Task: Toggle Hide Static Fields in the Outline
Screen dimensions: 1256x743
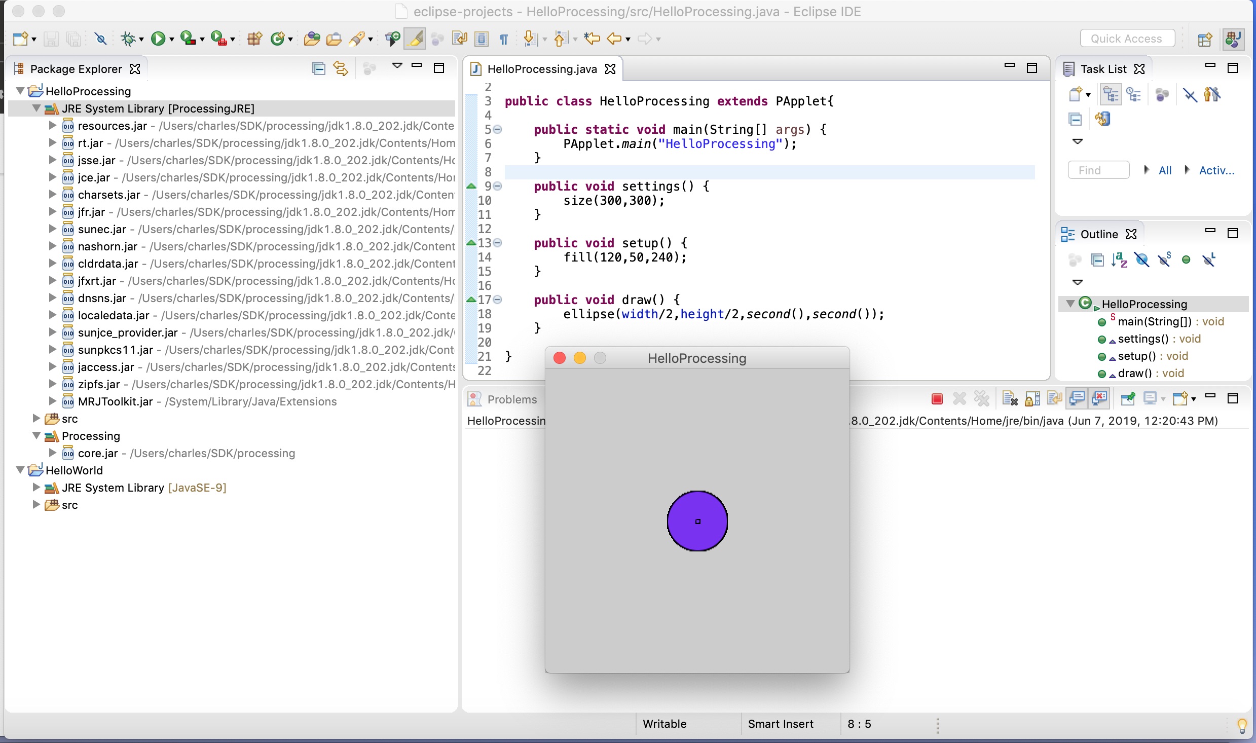Action: point(1164,260)
